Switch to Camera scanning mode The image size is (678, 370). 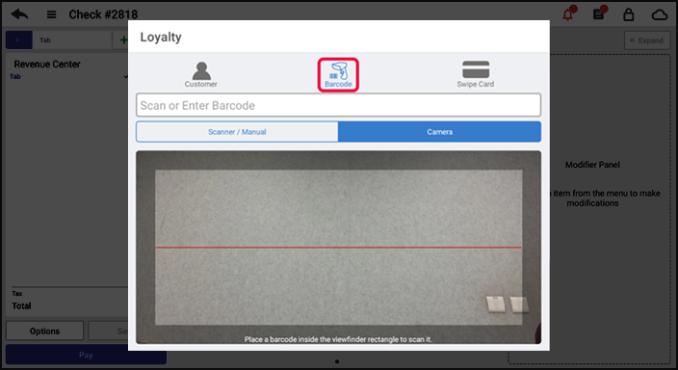tap(439, 132)
